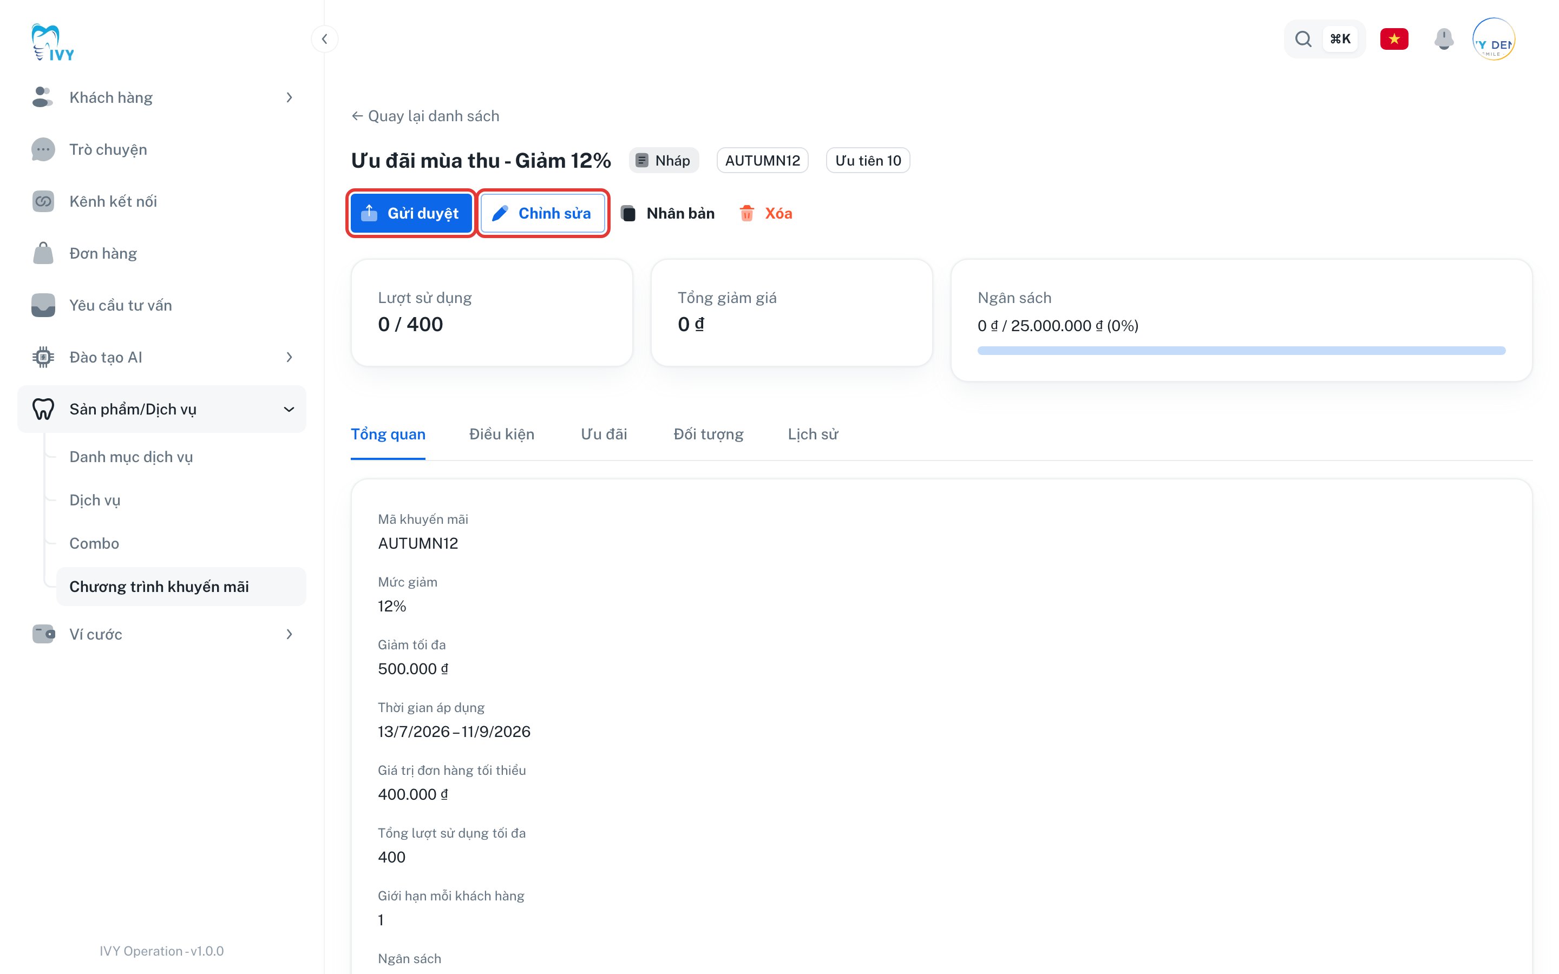Expand the Đào tạo AI menu chevron
1559x974 pixels.
(289, 357)
